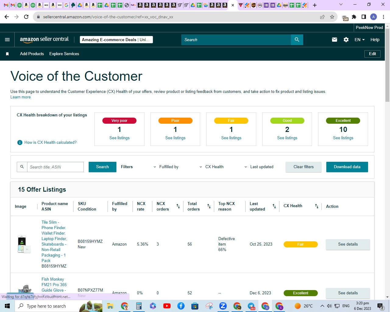Image resolution: width=390 pixels, height=312 pixels.
Task: See listings under Poor
Action: tap(175, 138)
